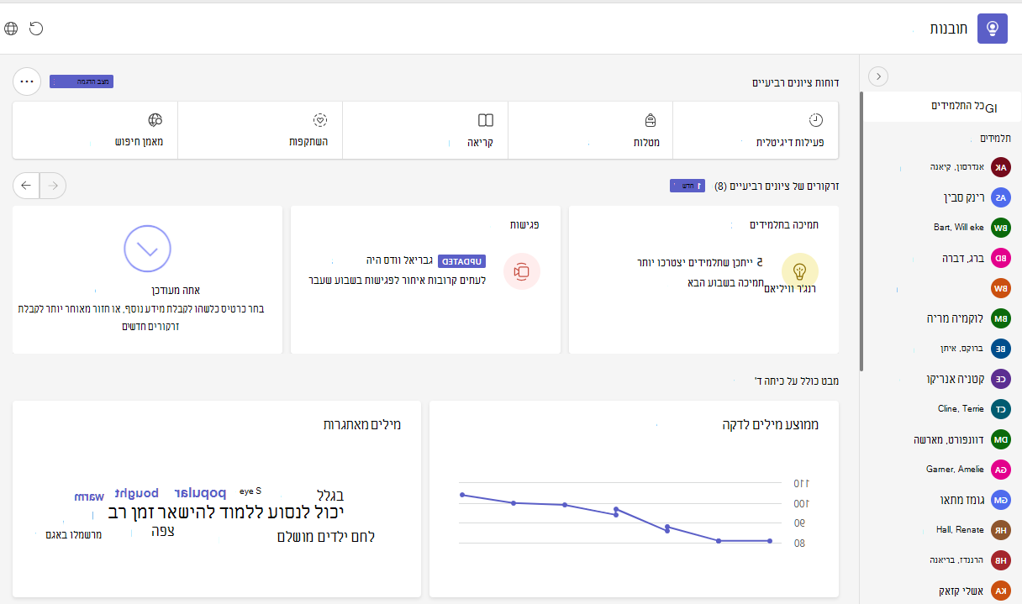Click the refresh icon in header
Viewport: 1022px width, 604px height.
coord(36,29)
